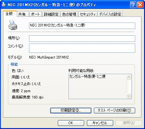
Task: Click the paper list scroll down arrow
Action: (128, 96)
